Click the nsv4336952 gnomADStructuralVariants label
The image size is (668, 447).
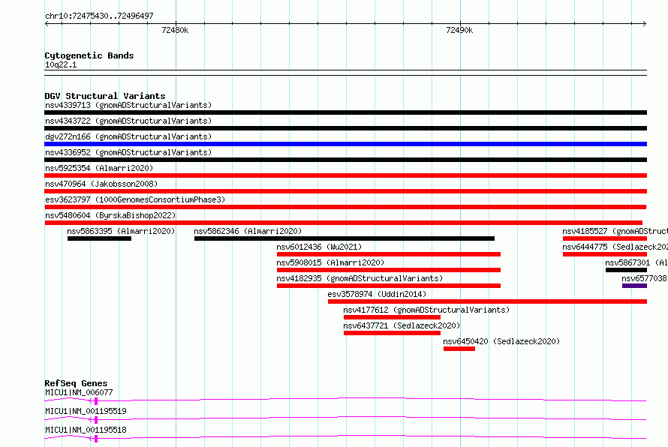point(128,152)
